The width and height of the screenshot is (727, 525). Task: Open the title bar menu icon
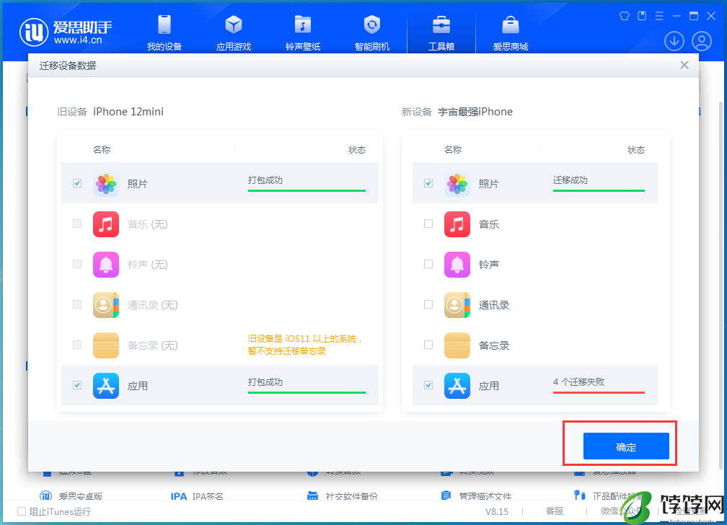[659, 17]
